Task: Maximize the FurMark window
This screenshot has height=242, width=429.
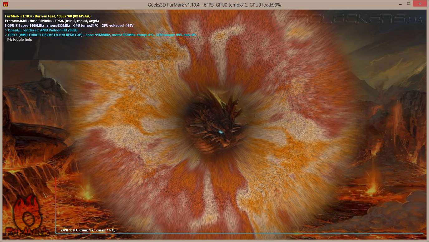Action: pos(408,4)
